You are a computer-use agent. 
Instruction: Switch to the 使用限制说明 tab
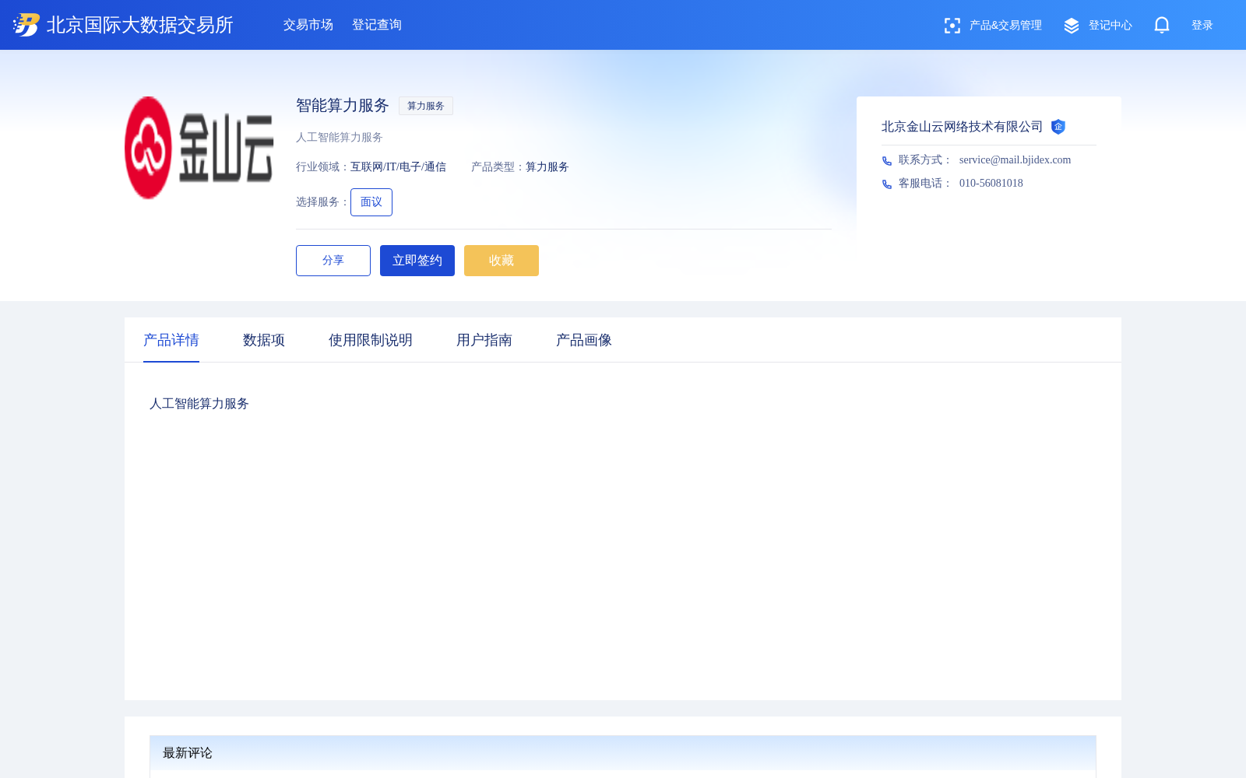click(371, 340)
